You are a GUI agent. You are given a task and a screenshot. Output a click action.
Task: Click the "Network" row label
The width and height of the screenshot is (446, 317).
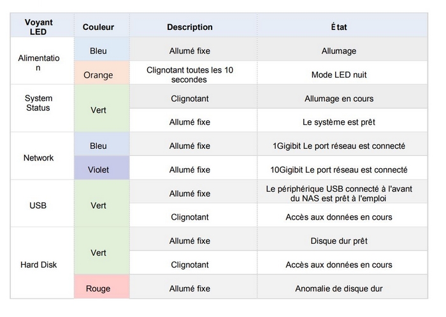pyautogui.click(x=38, y=158)
